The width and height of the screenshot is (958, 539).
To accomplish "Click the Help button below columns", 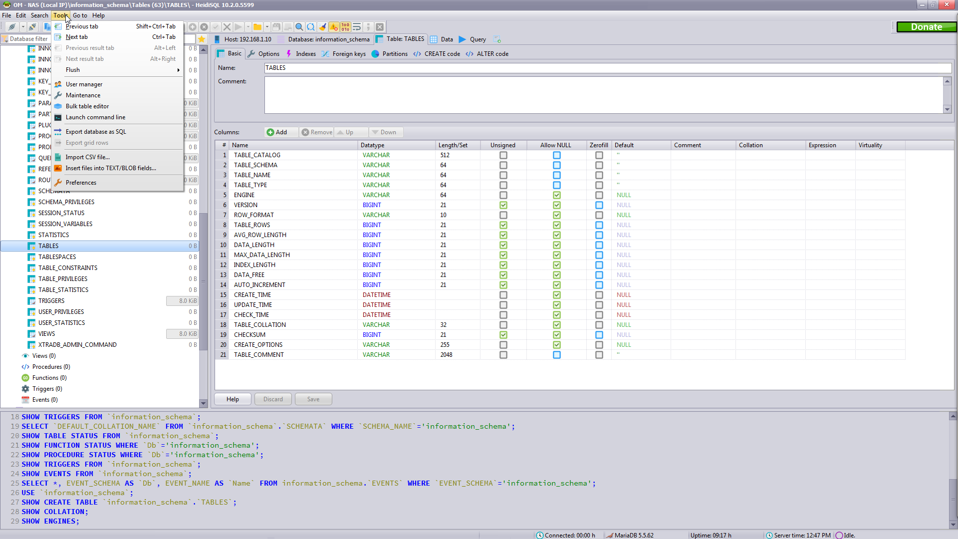I will (233, 399).
